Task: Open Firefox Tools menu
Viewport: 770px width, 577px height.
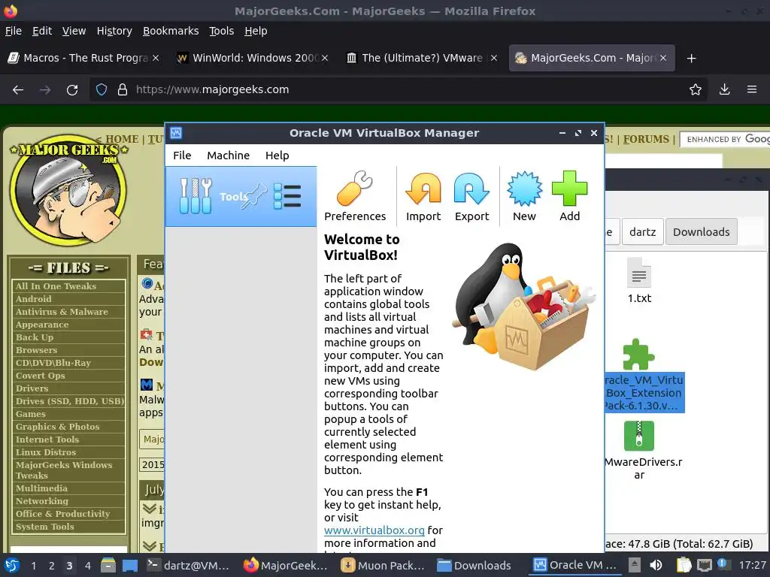Action: (222, 31)
